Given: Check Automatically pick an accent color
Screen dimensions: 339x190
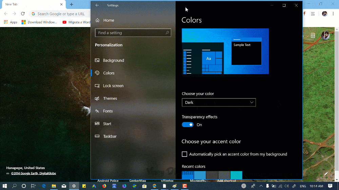Looking at the screenshot, I should [x=184, y=154].
